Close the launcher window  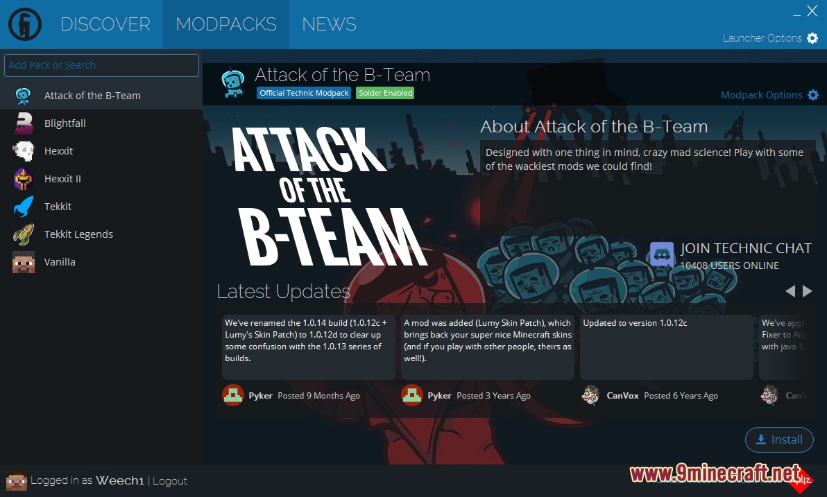(812, 10)
